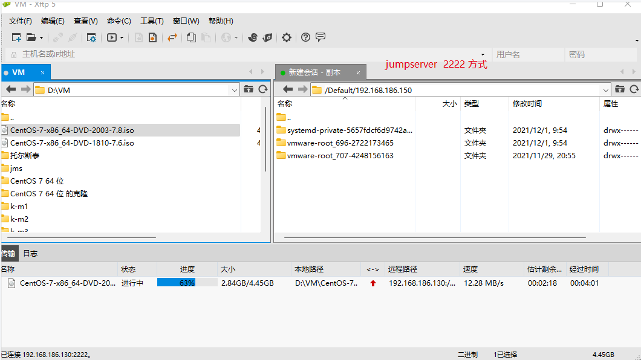Open the 编辑(E) menu
Viewport: 641px width, 360px height.
point(53,21)
